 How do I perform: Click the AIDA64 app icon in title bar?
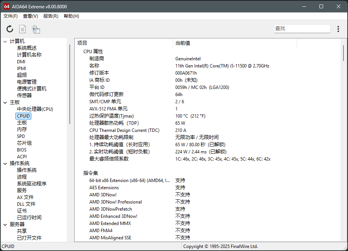coord(6,6)
